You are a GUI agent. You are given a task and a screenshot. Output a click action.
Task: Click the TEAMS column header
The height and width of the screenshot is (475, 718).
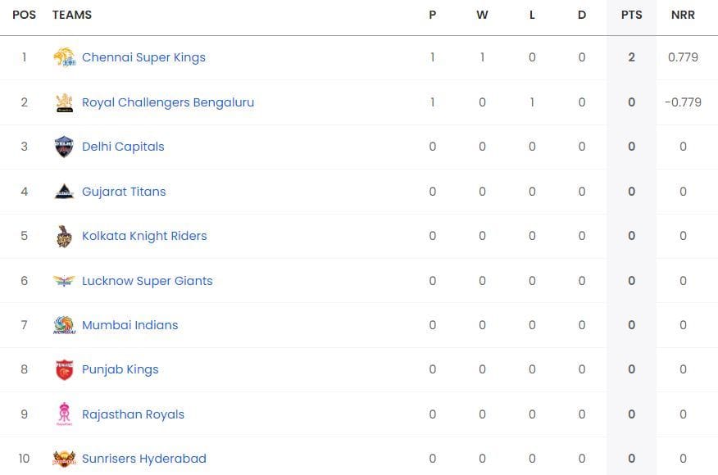(x=71, y=14)
